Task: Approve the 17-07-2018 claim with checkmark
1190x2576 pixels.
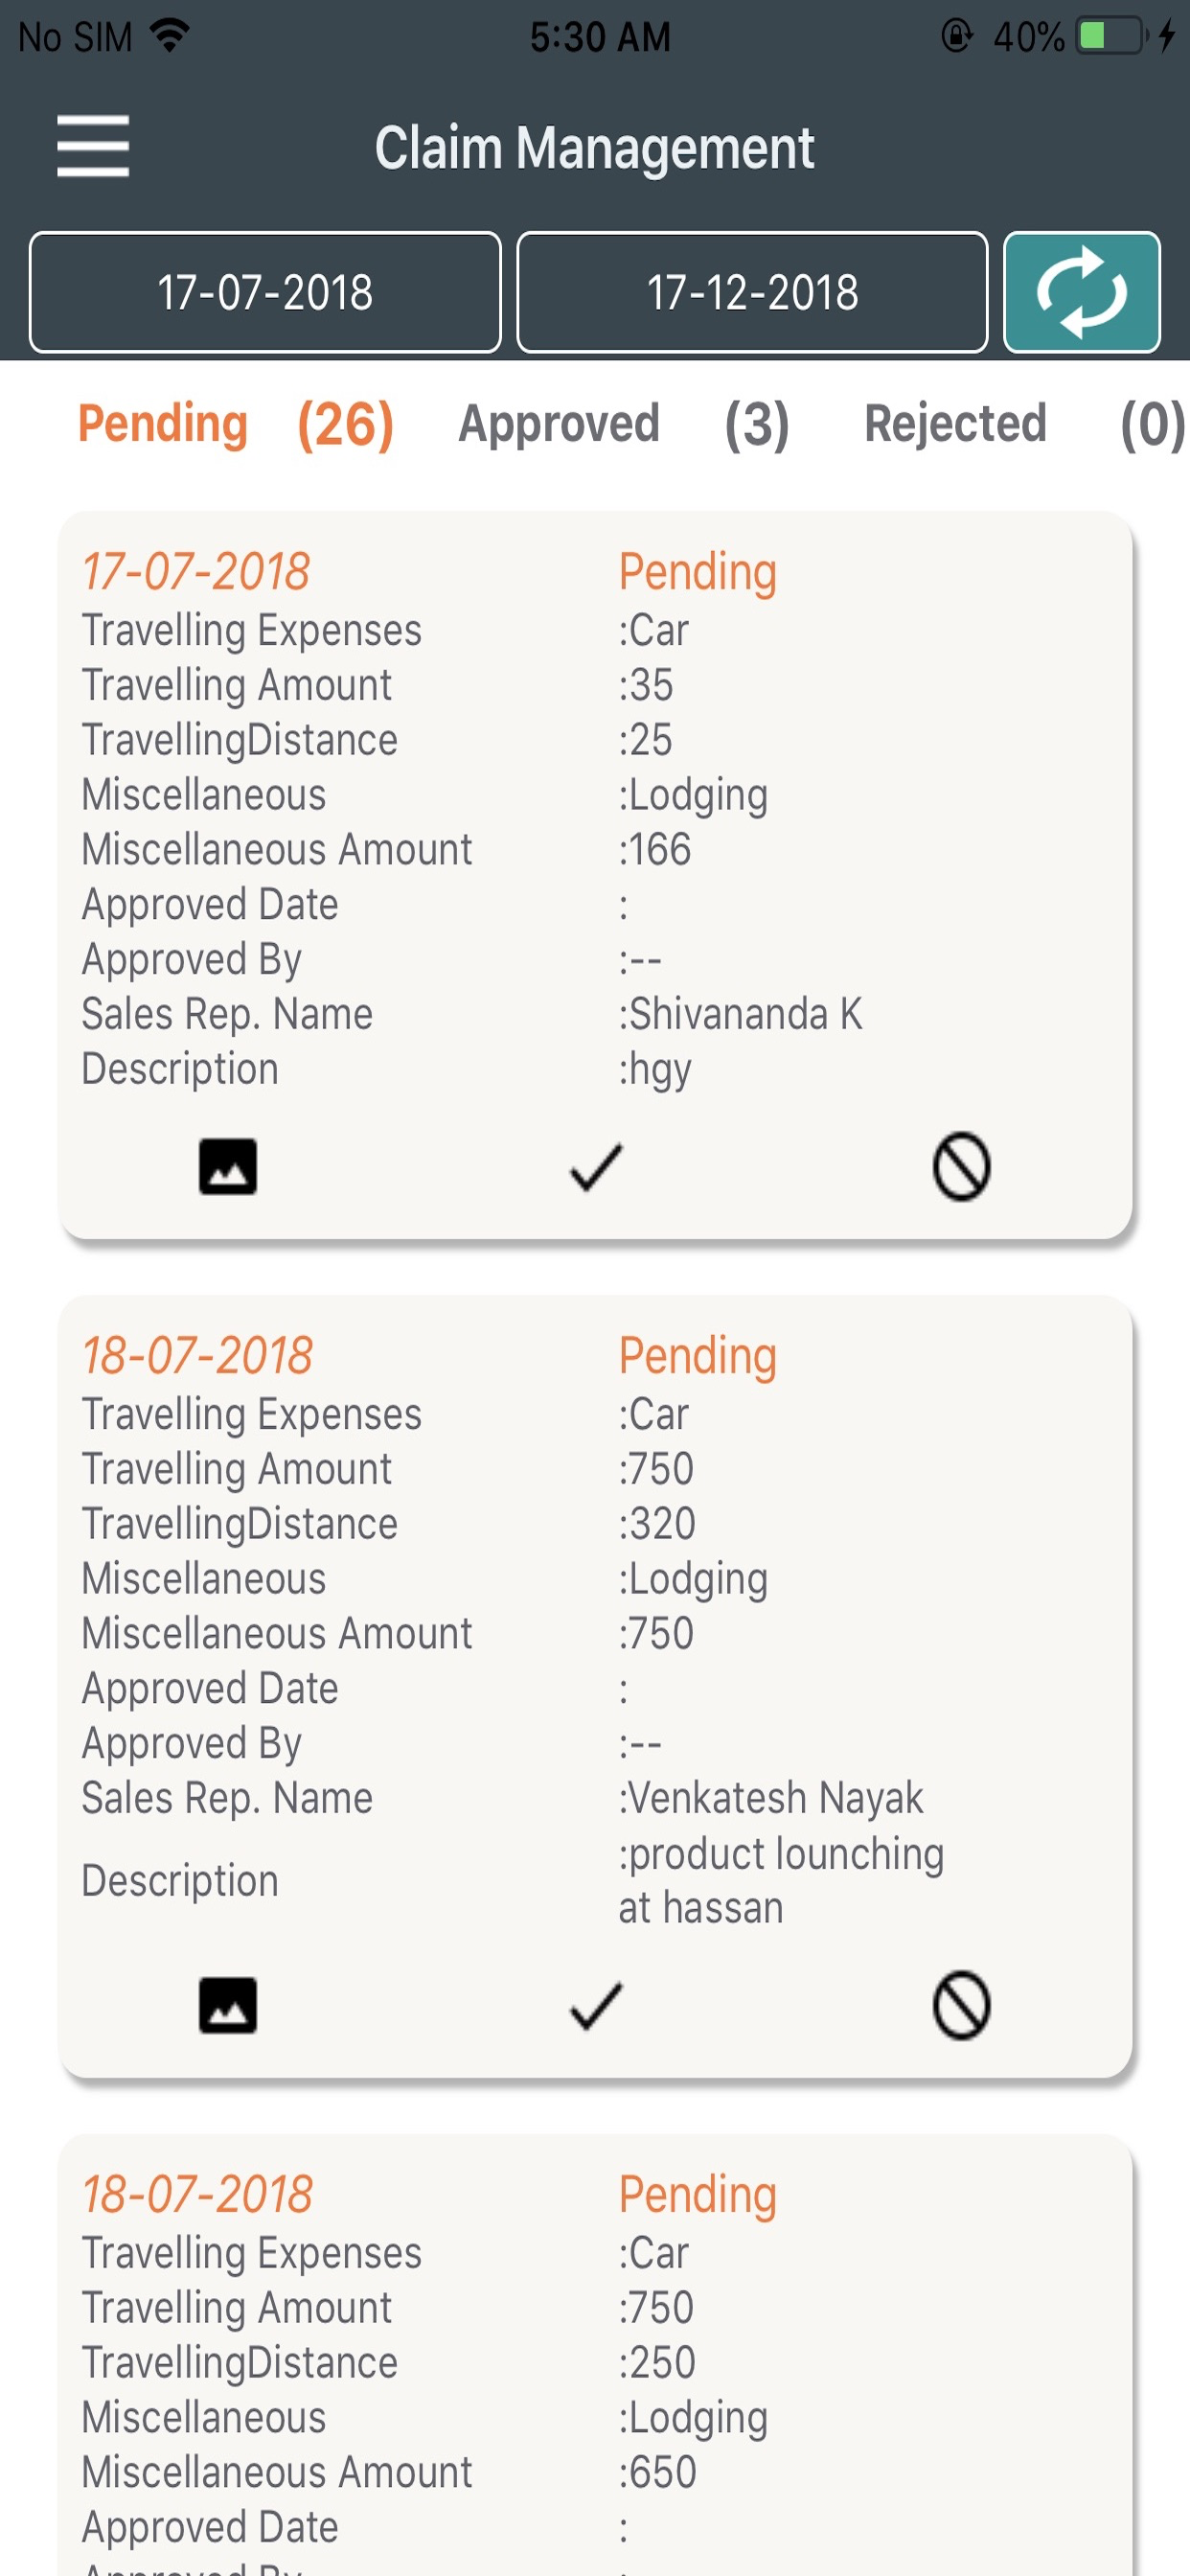Action: click(x=596, y=1166)
